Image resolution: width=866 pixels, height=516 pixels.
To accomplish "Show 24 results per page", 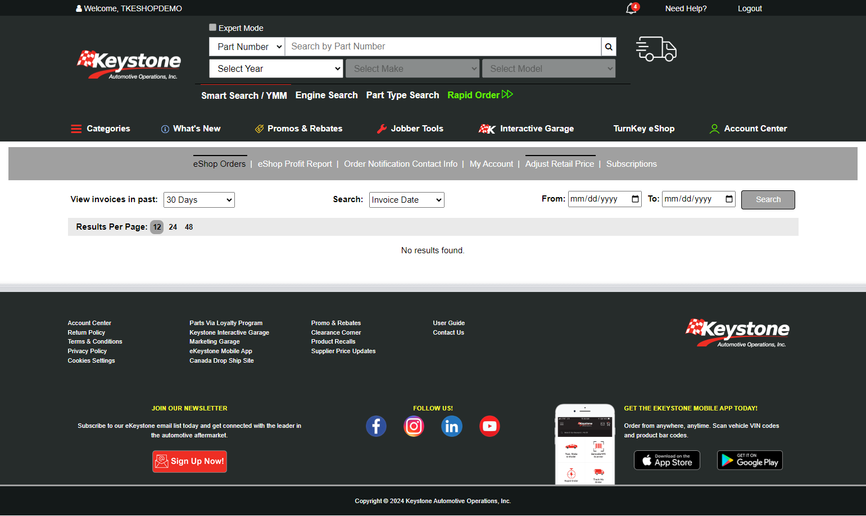I will (x=173, y=227).
